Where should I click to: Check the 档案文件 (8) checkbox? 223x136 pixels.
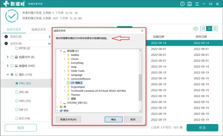coord(12,57)
